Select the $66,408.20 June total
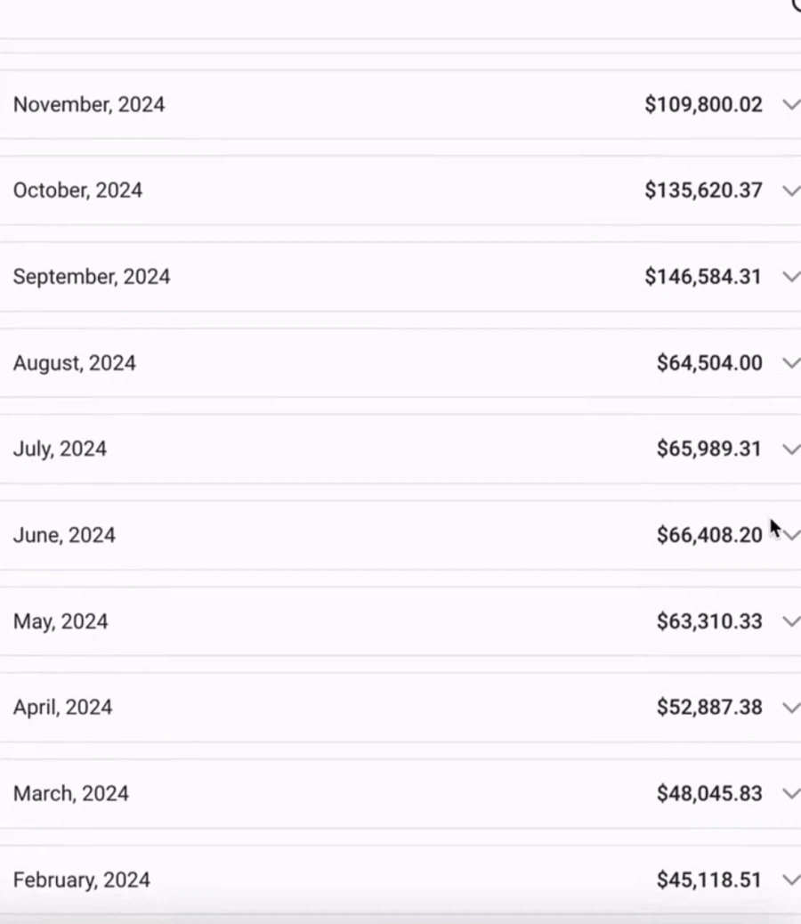The image size is (801, 924). 709,535
